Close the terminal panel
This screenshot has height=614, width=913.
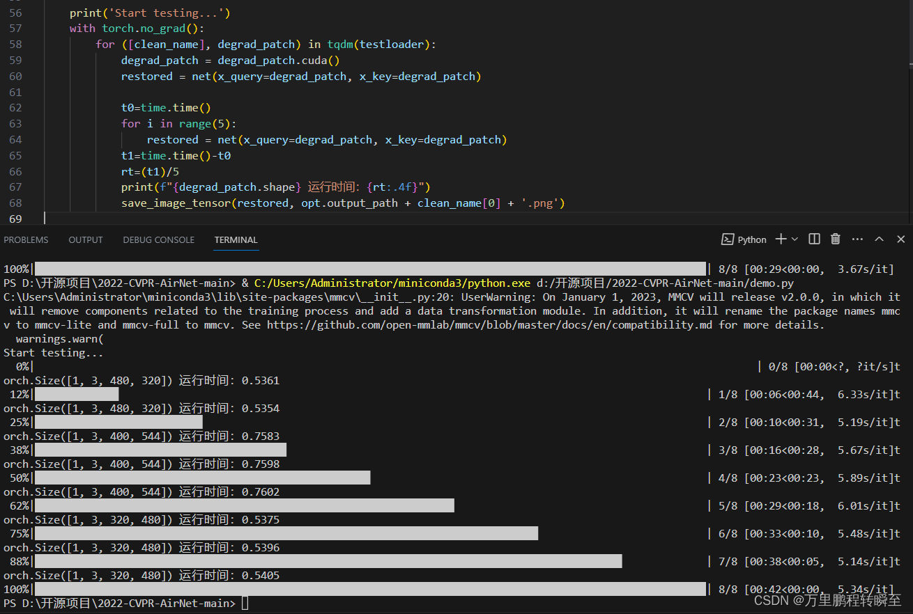pyautogui.click(x=900, y=239)
